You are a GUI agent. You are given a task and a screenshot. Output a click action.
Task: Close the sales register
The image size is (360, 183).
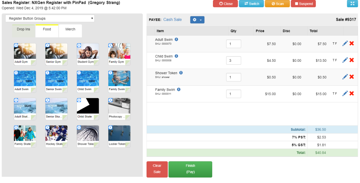tap(225, 4)
